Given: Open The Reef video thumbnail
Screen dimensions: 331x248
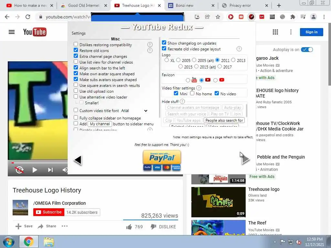Looking at the screenshot, I should pos(219,228).
